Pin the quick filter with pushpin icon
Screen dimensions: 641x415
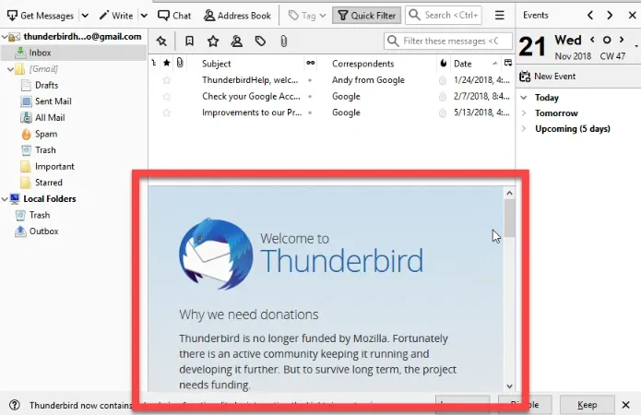click(x=161, y=41)
